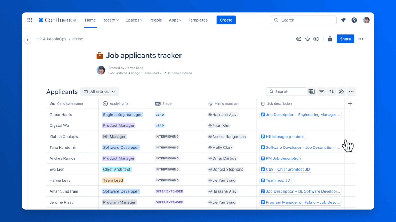Go to the People menu item
Image resolution: width=396 pixels, height=222 pixels.
coord(156,20)
